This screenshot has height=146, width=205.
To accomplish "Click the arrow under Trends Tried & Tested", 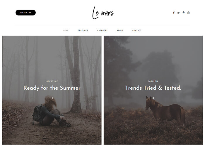I will pos(153,98).
